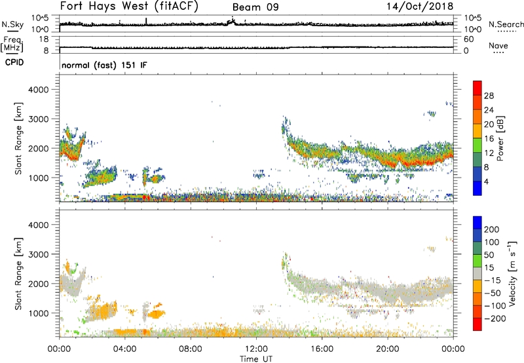
Task: Select the "Beam 09" label
Action: point(255,7)
